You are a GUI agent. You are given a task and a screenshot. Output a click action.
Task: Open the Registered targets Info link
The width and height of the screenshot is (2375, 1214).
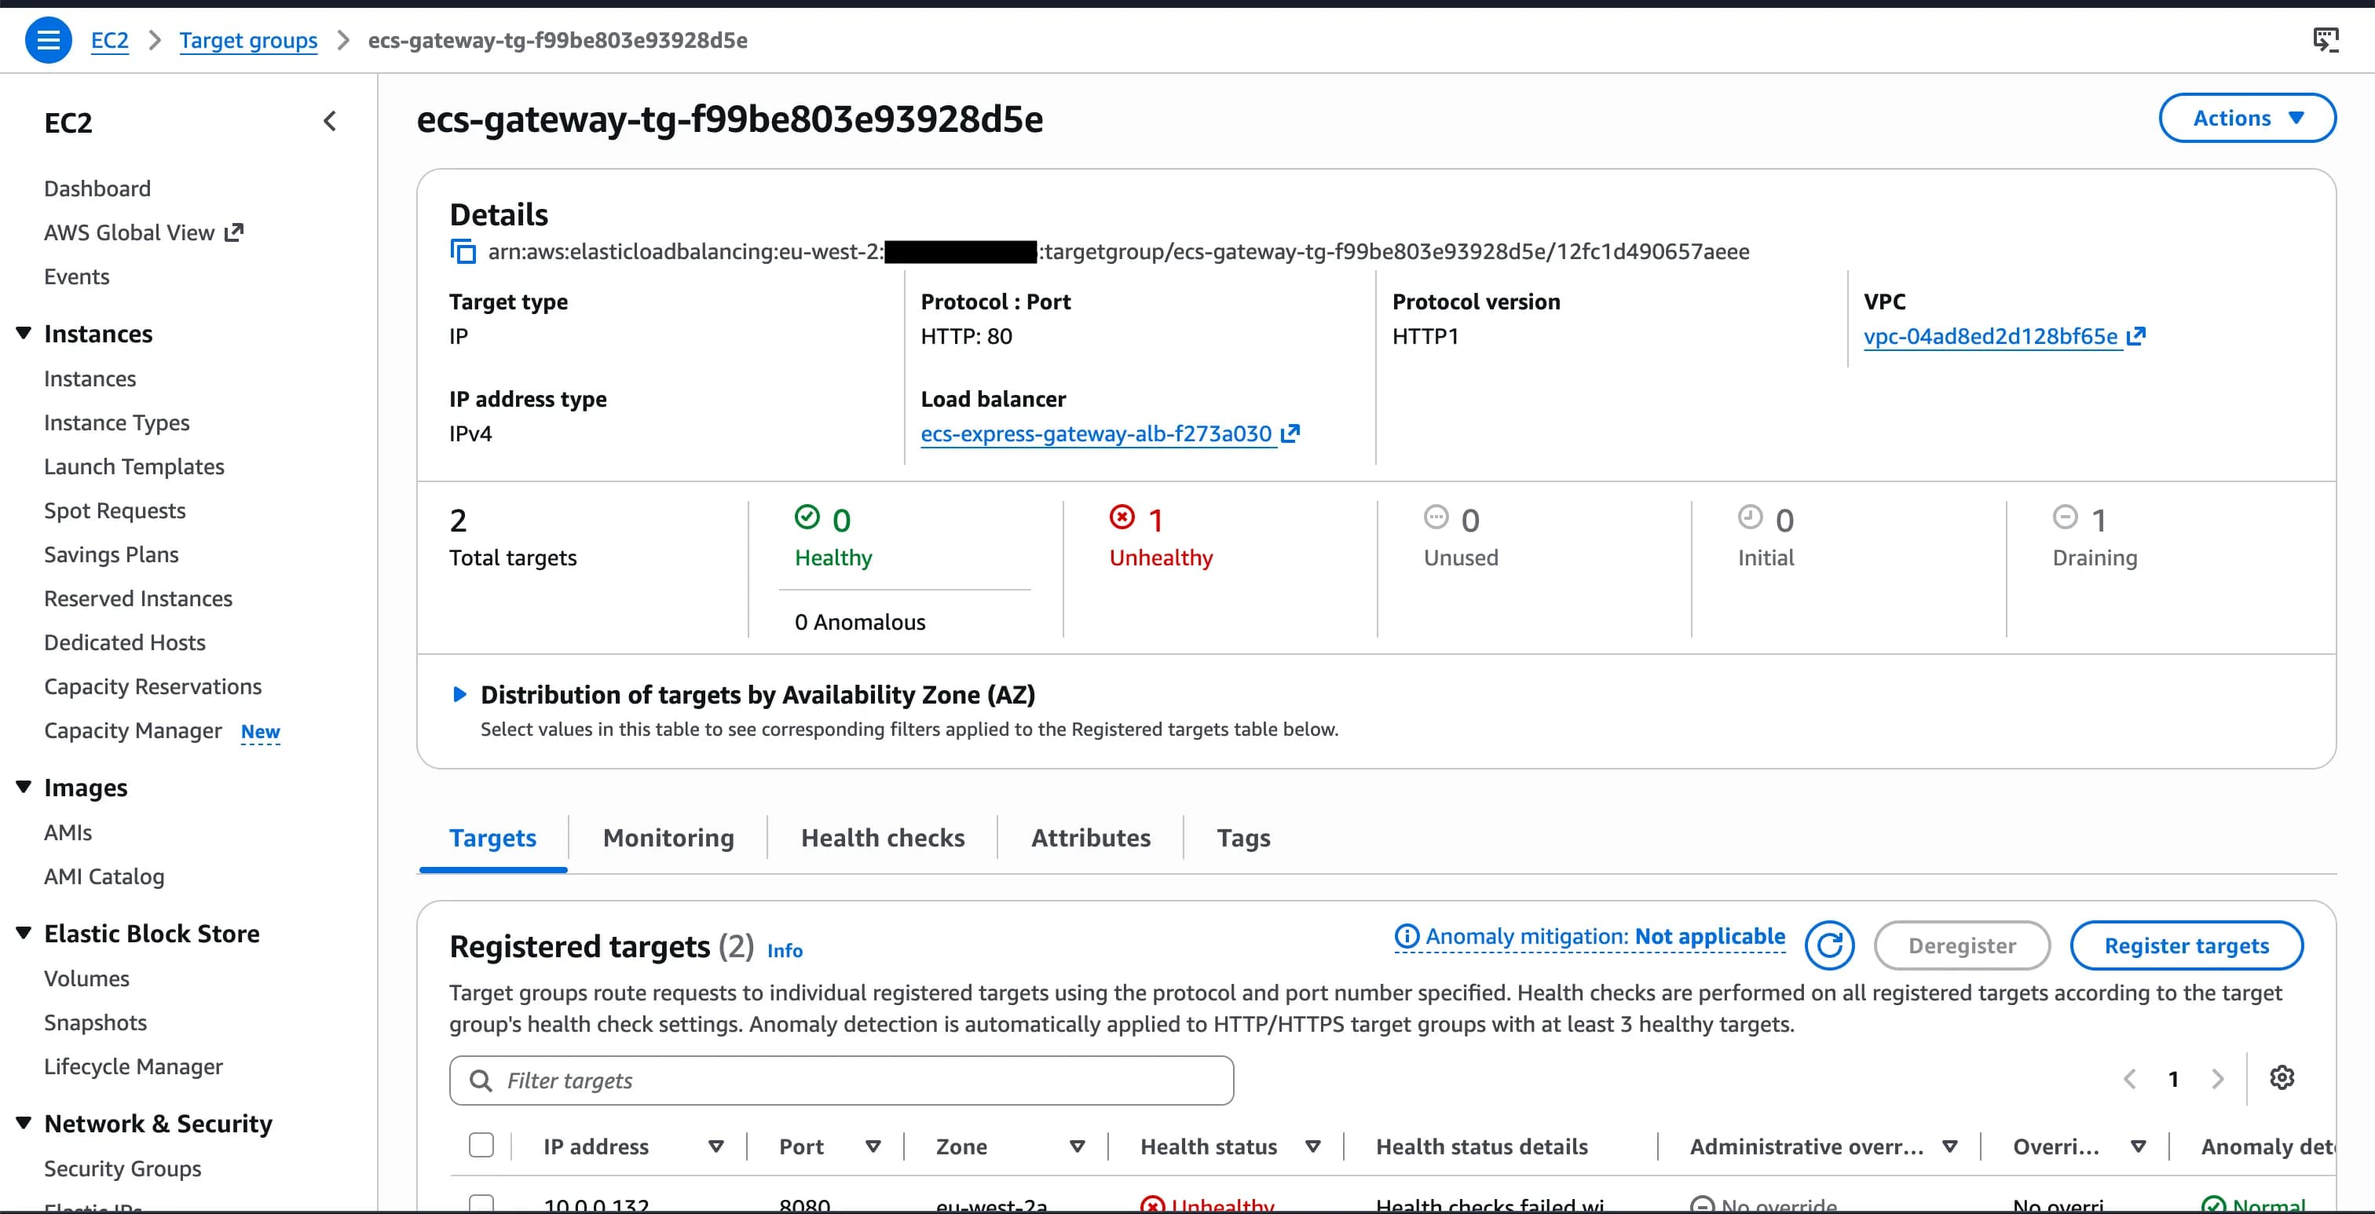click(x=785, y=950)
